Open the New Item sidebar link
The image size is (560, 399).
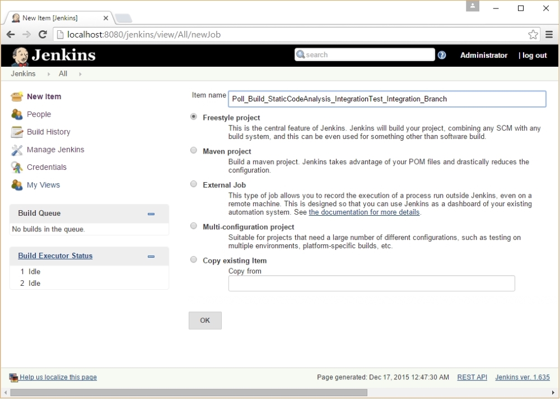[x=44, y=96]
